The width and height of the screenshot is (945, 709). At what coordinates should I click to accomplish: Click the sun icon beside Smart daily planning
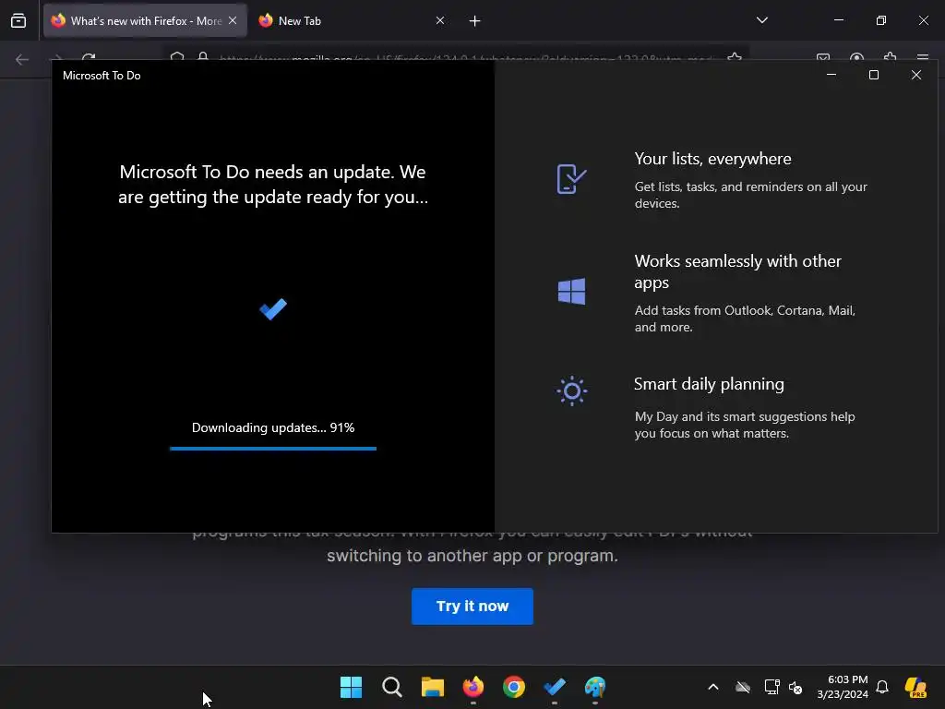click(571, 391)
